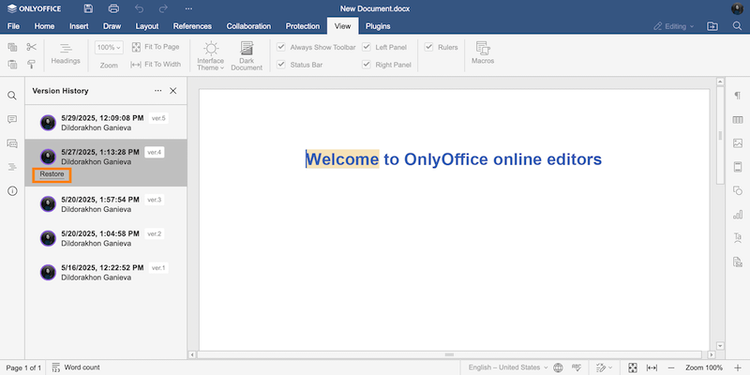This screenshot has height=375, width=750.
Task: Click the spell checking icon in status bar
Action: (x=577, y=367)
